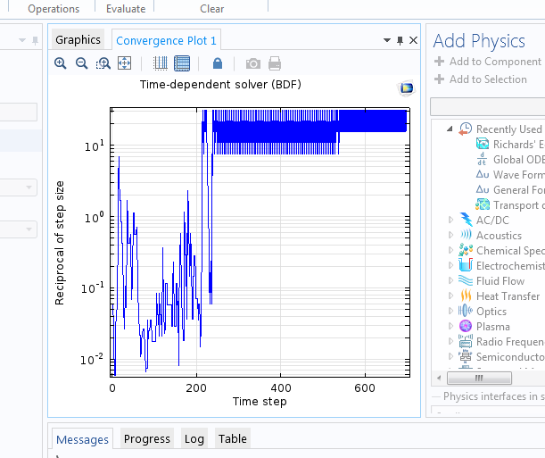
Task: Select the Convergence Plot 1 tab
Action: (x=166, y=40)
